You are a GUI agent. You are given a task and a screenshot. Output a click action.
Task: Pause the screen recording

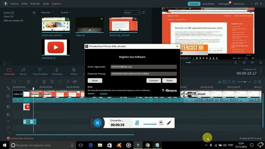tap(98, 123)
